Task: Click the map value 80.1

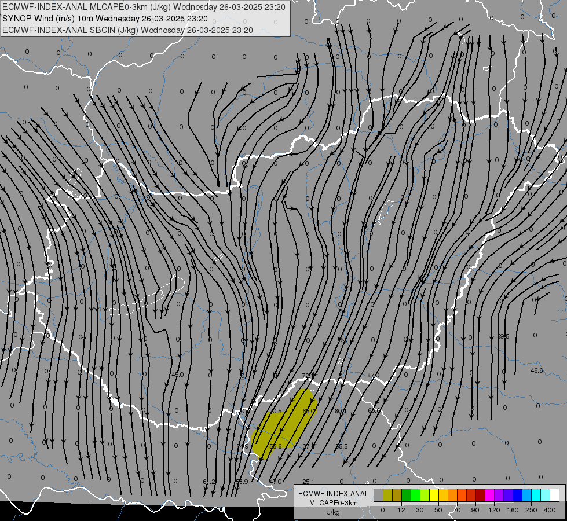Action: click(341, 411)
